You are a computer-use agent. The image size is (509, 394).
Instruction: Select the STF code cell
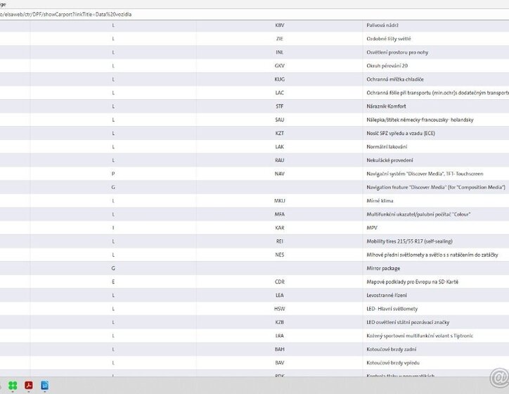click(280, 106)
